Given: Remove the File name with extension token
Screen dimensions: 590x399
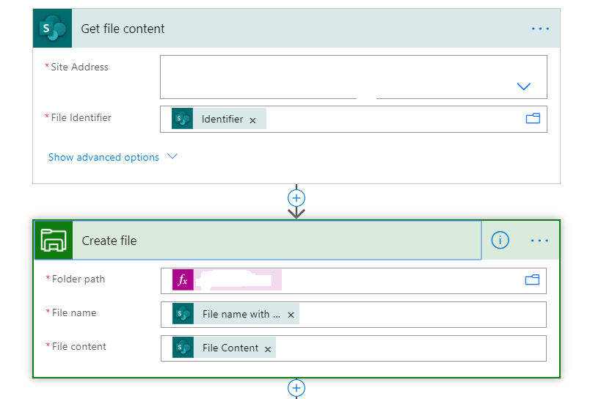Looking at the screenshot, I should pos(291,315).
